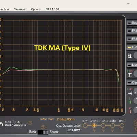Open the Options menu
The image size is (137, 137).
(36, 9)
